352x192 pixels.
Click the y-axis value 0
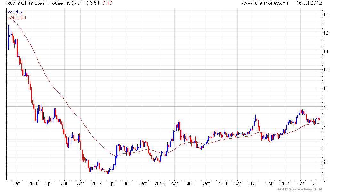[x=324, y=180]
